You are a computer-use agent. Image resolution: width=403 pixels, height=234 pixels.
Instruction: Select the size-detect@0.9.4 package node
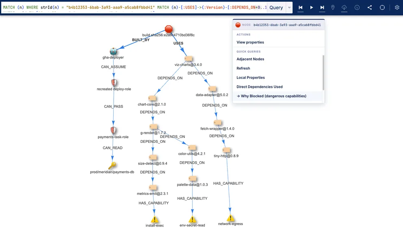153,157
